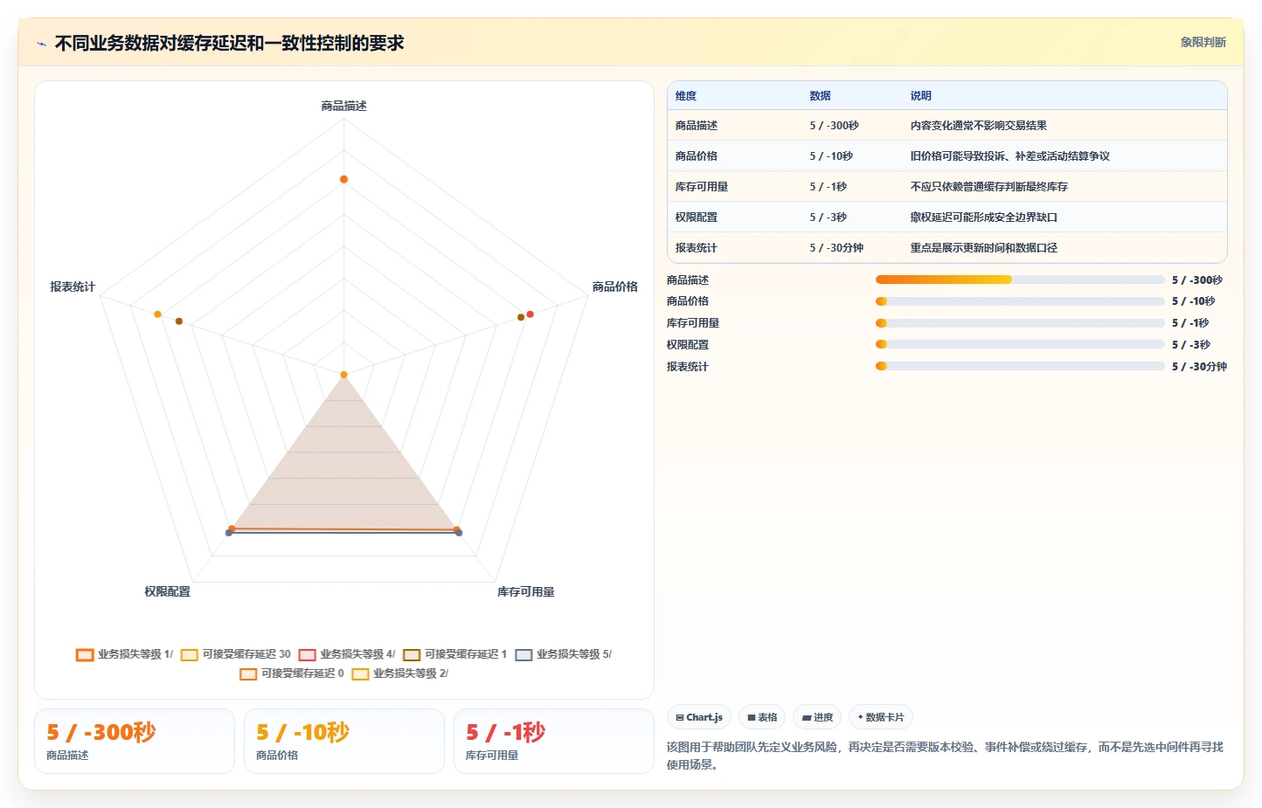
Task: Toggle the 可接受缓存延迟 0 legend item
Action: tap(292, 673)
